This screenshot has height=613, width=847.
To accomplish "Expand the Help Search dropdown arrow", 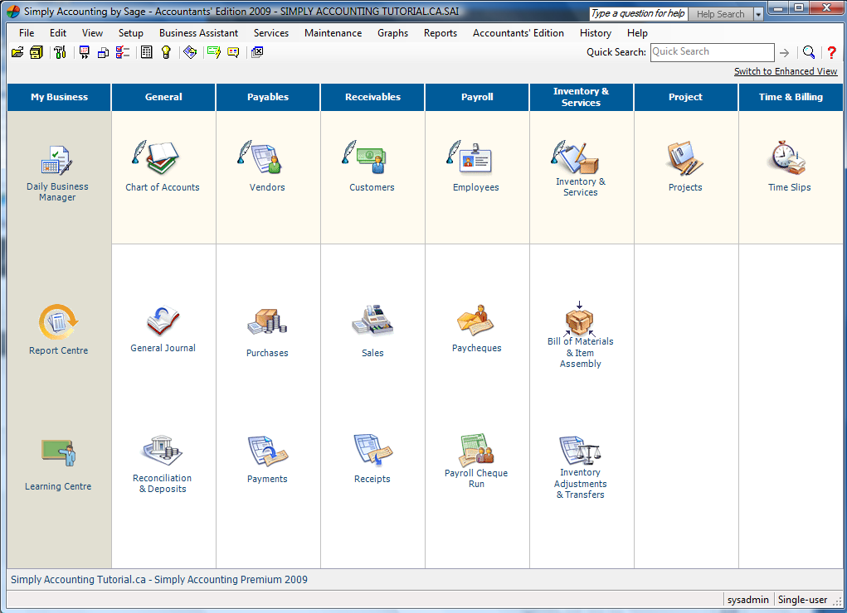I will pyautogui.click(x=758, y=15).
